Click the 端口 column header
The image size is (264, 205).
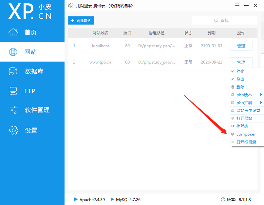click(x=127, y=33)
